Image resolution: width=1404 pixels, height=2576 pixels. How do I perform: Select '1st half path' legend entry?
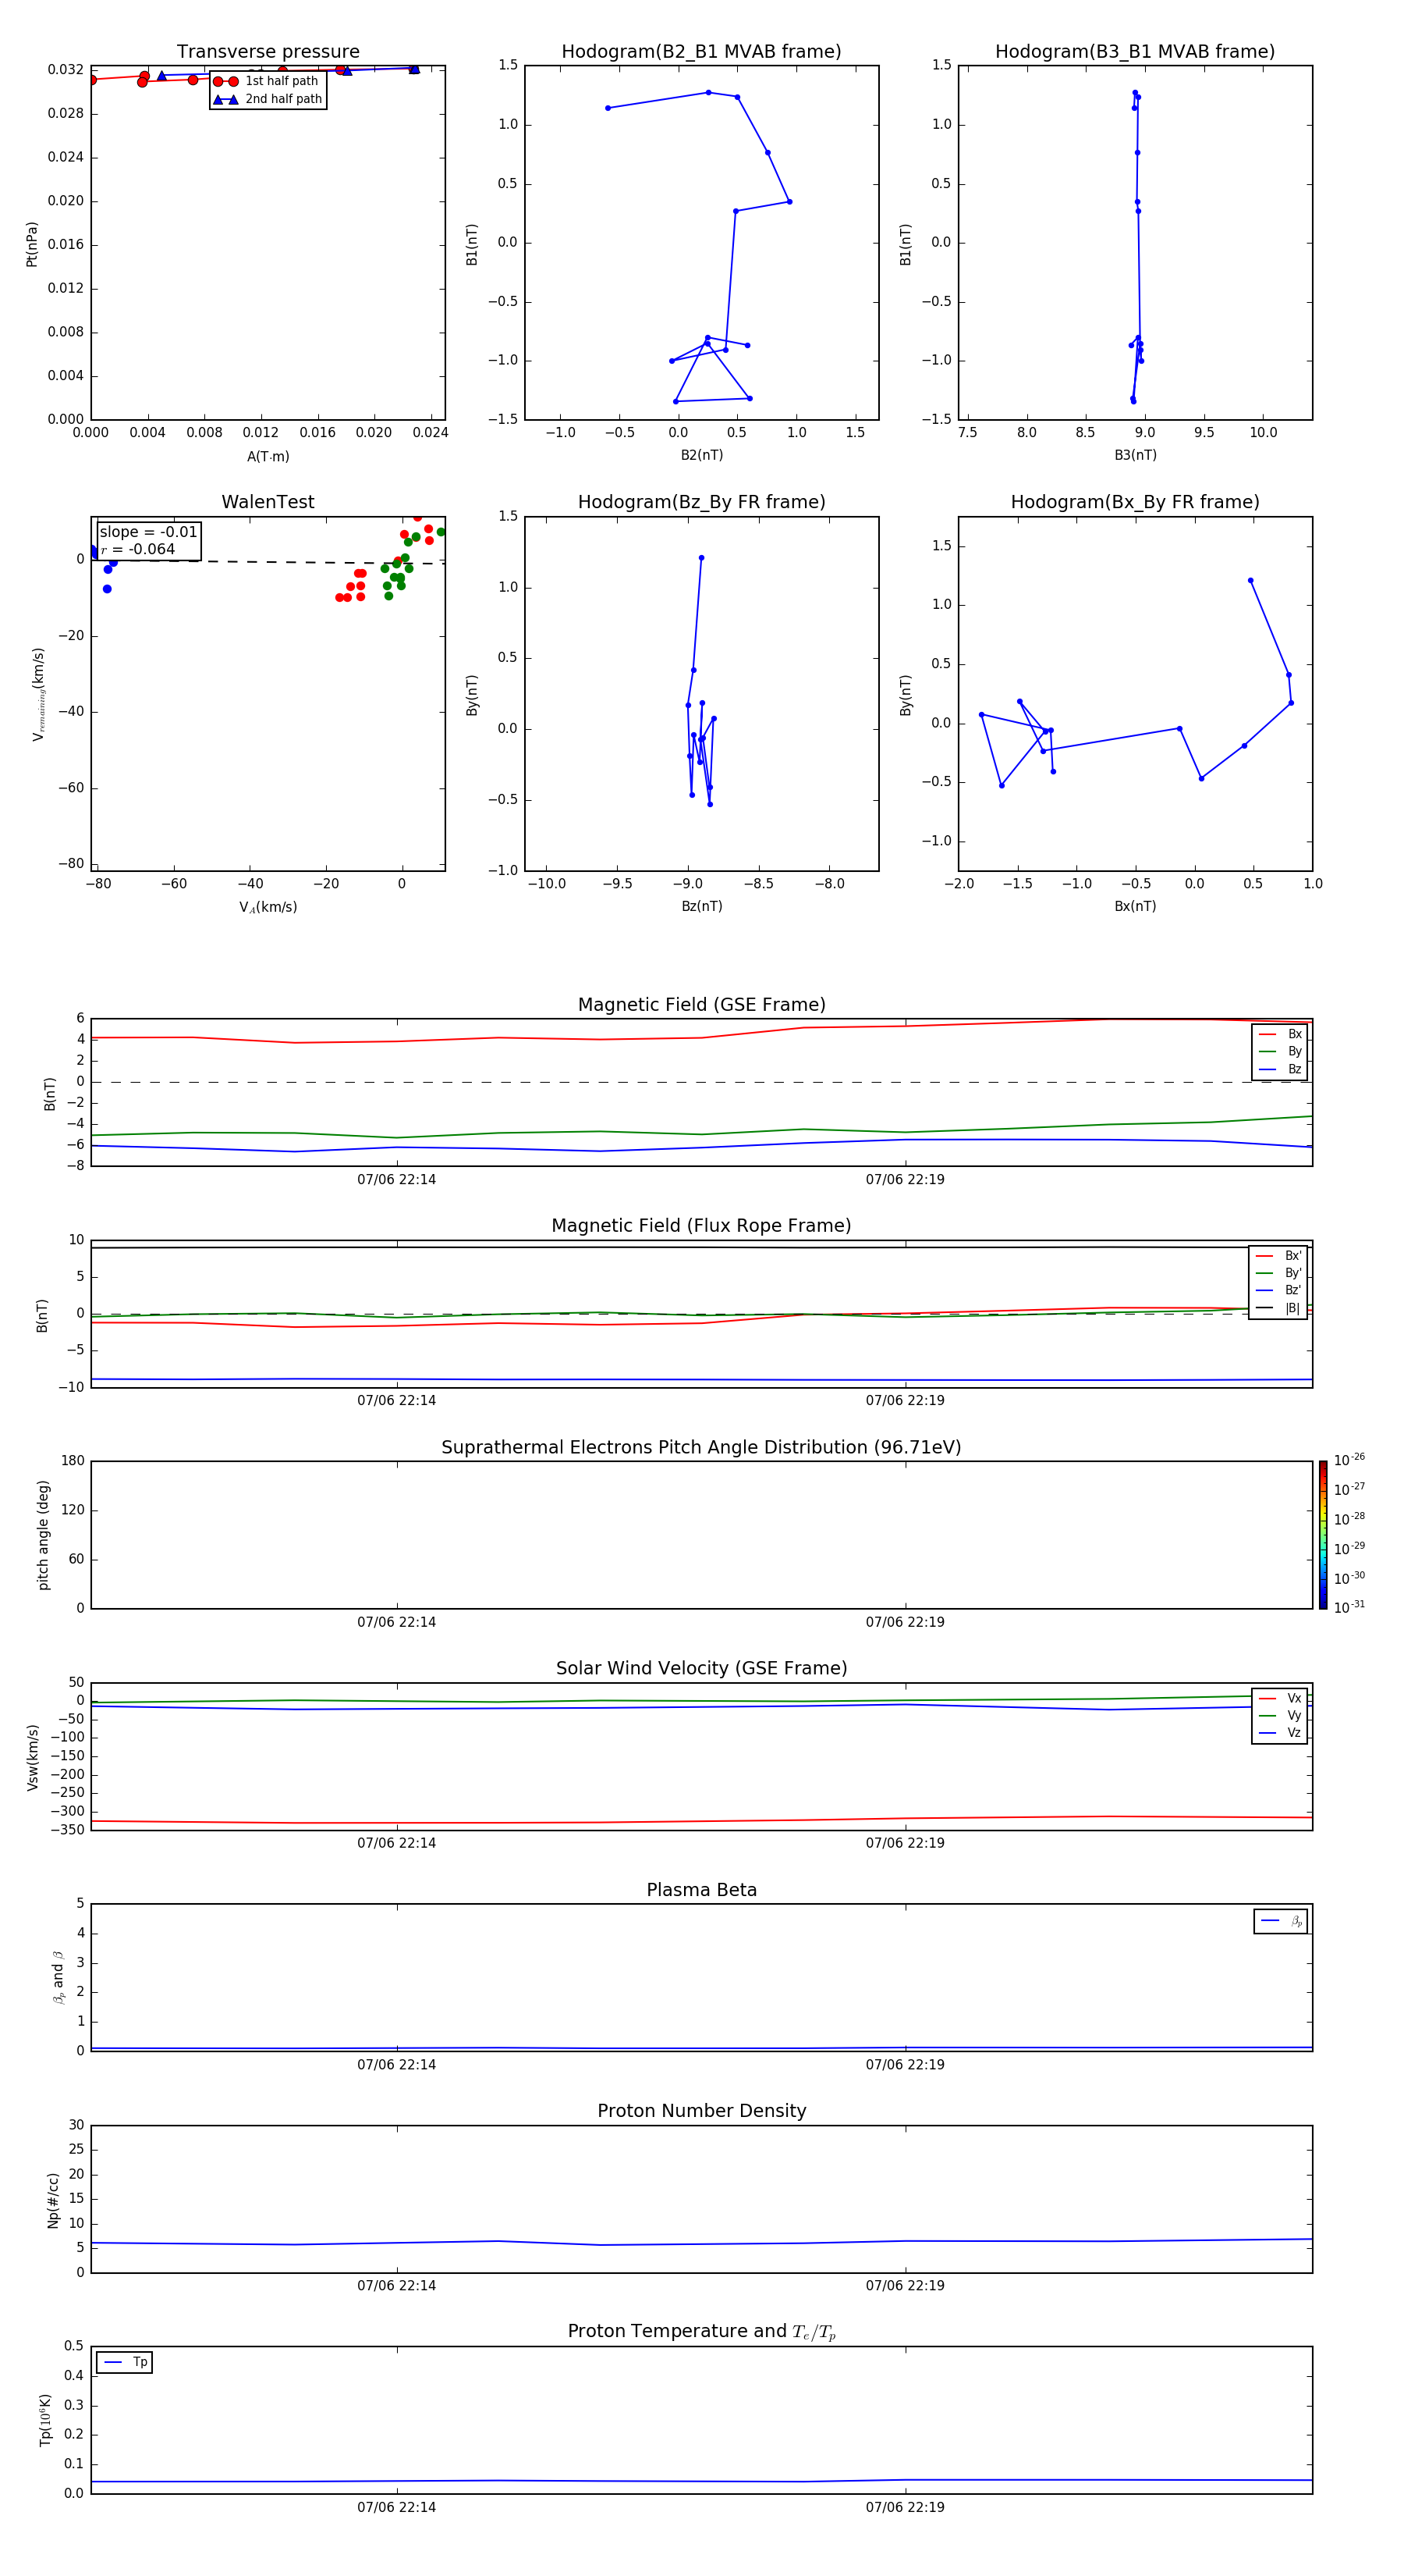click(x=267, y=81)
